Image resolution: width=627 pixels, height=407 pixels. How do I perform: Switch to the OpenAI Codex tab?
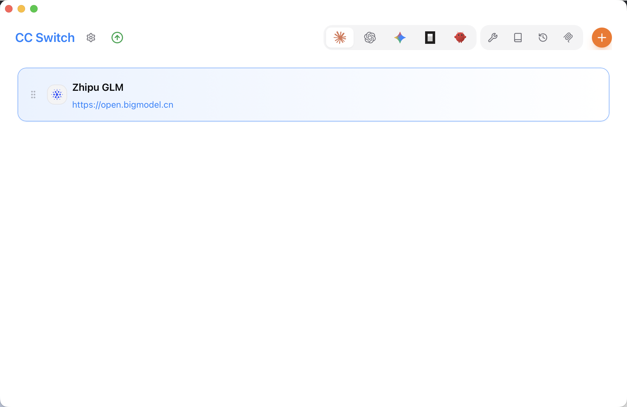(x=370, y=38)
